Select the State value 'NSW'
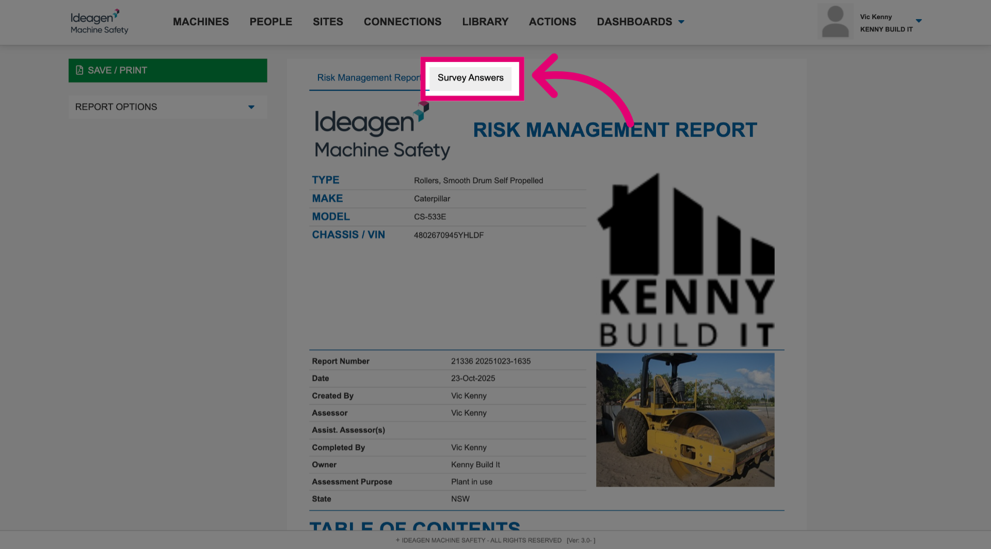The height and width of the screenshot is (549, 991). [460, 499]
